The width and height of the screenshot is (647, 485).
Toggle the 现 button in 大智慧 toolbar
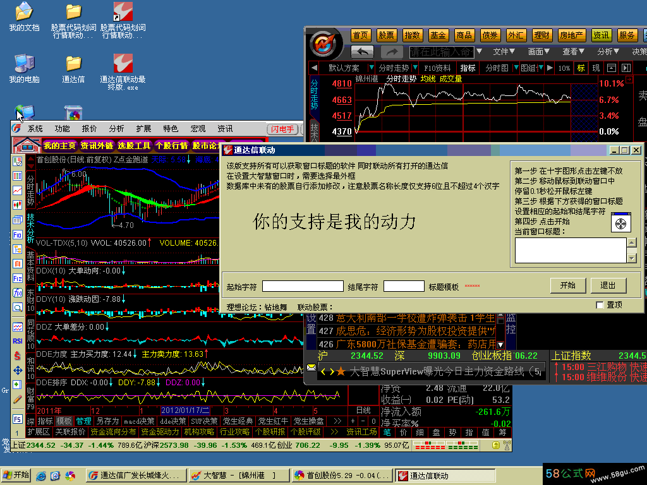click(596, 68)
